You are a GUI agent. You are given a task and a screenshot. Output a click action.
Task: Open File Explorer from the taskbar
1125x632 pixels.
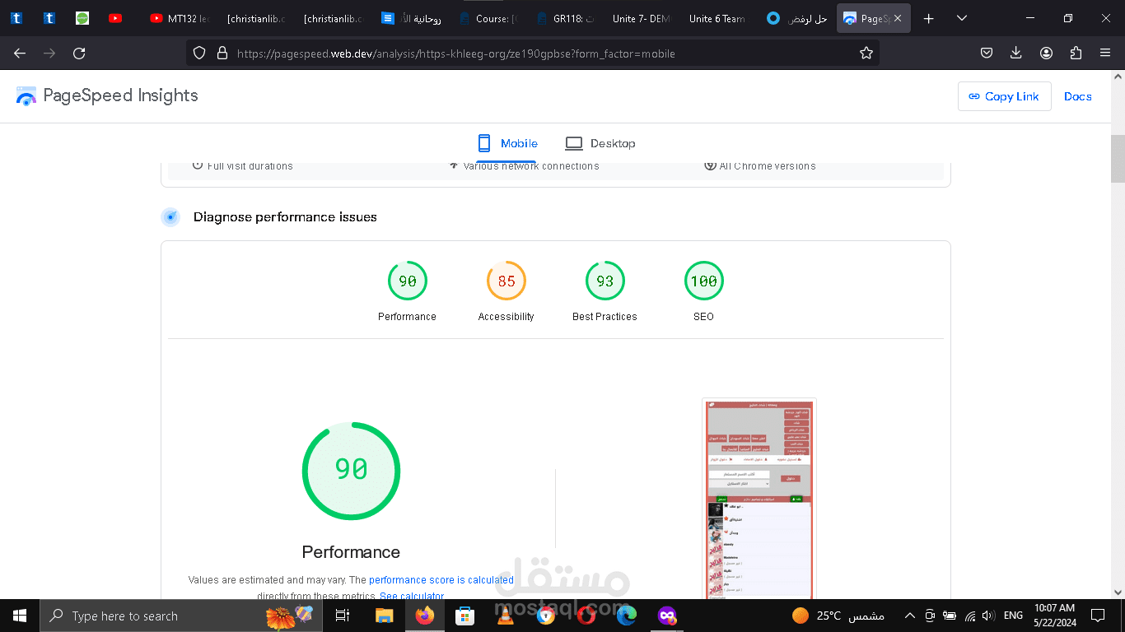tap(385, 616)
